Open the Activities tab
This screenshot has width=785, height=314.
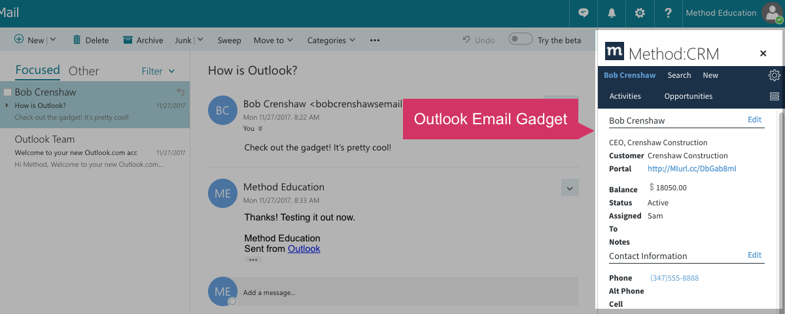click(x=625, y=96)
